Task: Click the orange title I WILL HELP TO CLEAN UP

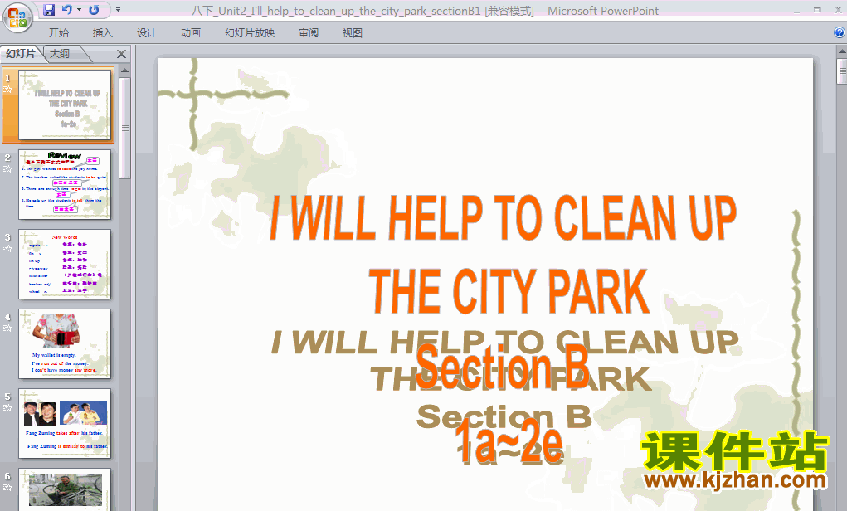Action: (503, 217)
